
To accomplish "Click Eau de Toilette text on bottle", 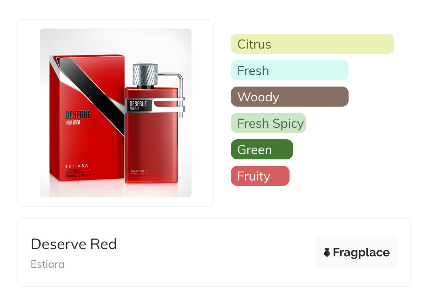I will pos(139,171).
